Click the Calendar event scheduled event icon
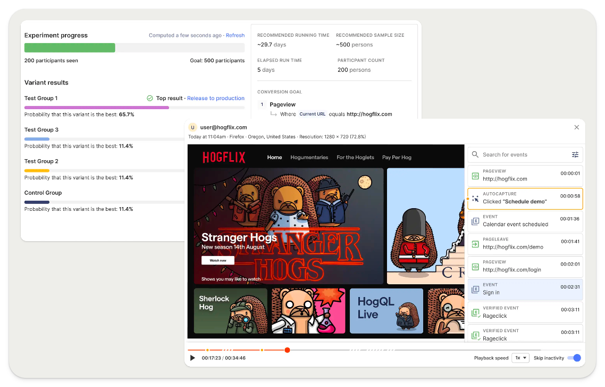This screenshot has height=387, width=605. pyautogui.click(x=475, y=221)
